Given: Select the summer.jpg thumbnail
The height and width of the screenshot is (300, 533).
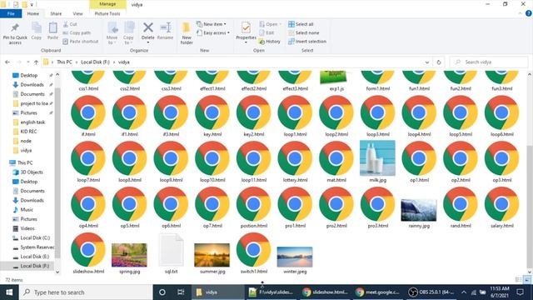Looking at the screenshot, I should (x=212, y=255).
